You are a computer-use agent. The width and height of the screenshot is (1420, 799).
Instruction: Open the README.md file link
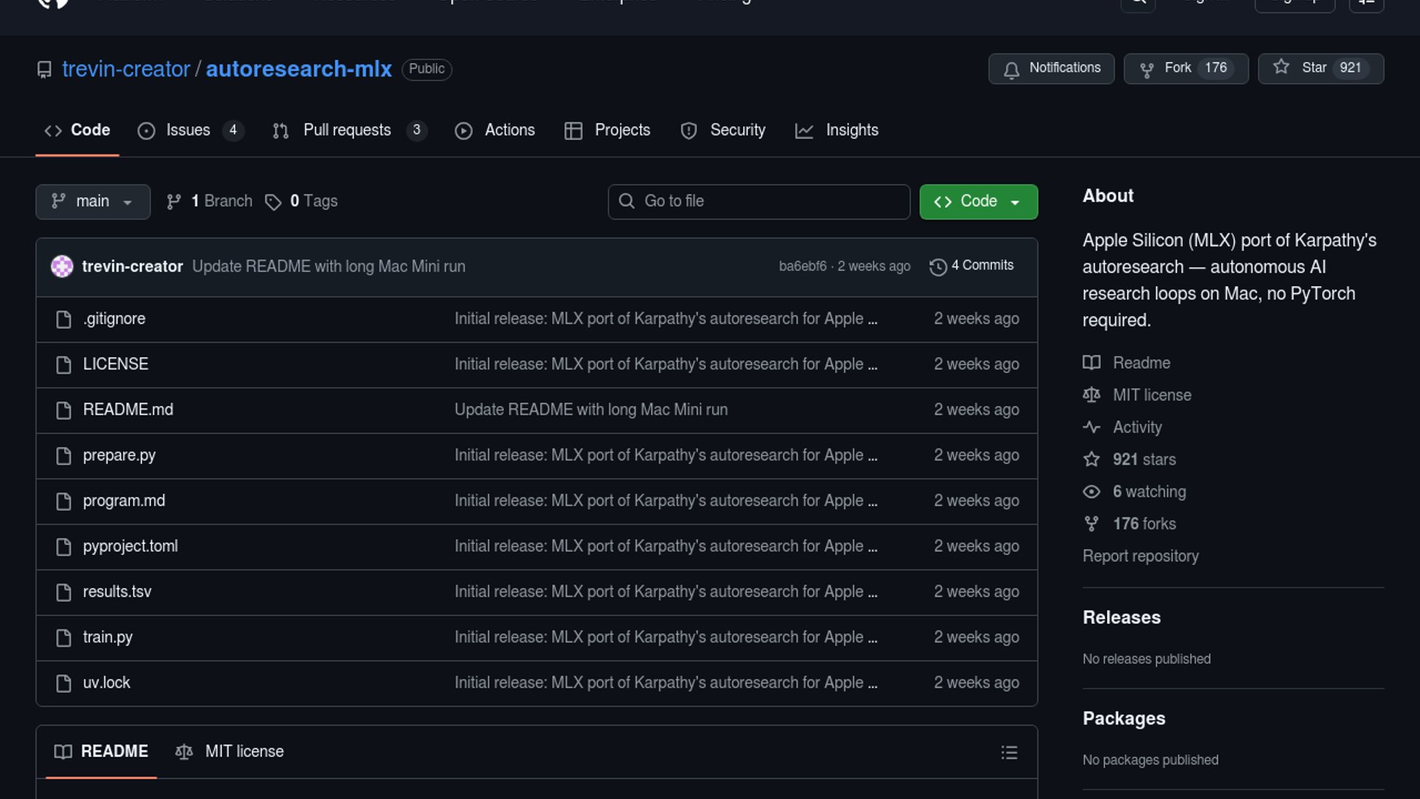pyautogui.click(x=128, y=410)
